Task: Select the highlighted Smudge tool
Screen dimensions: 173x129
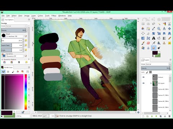Action: click(154, 48)
